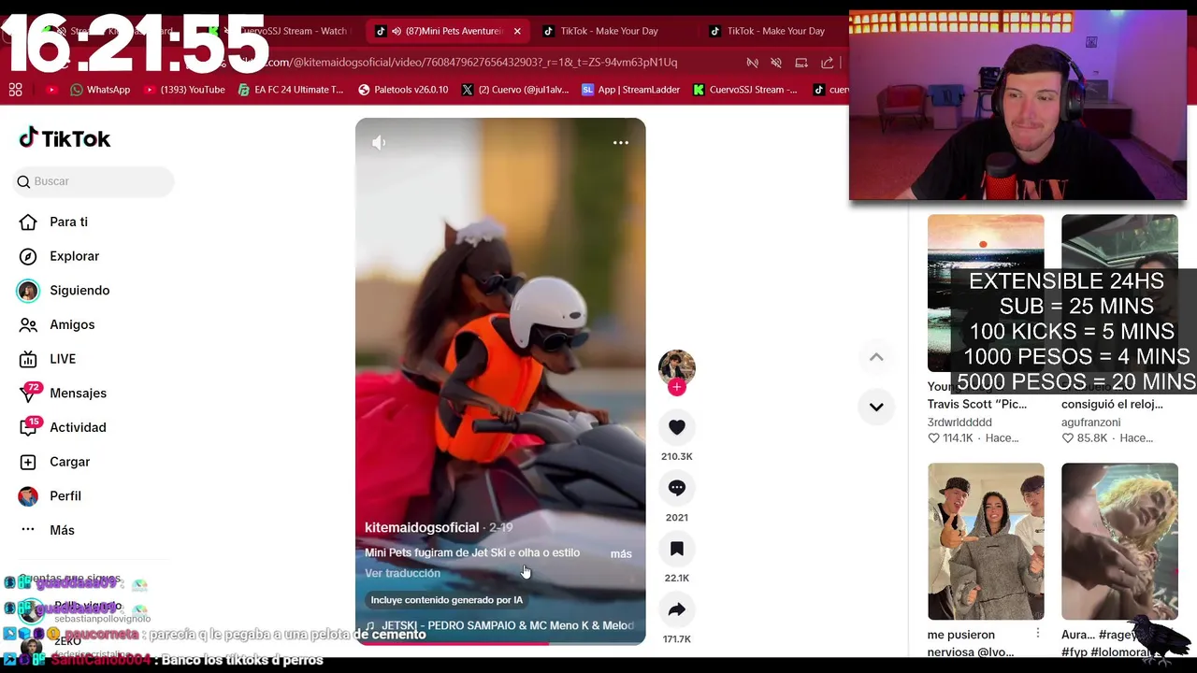The width and height of the screenshot is (1197, 673).
Task: Click 2021 comments count
Action: tap(677, 518)
